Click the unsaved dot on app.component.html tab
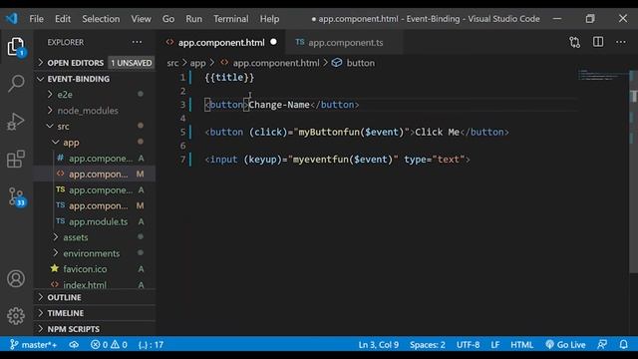This screenshot has width=638, height=359. tap(274, 42)
